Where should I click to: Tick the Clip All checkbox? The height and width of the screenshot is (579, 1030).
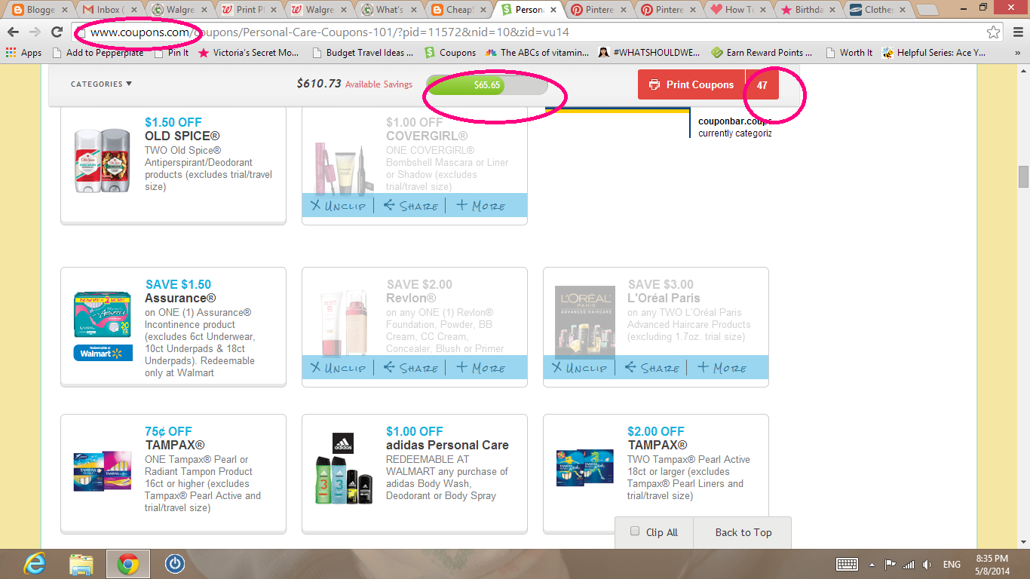click(635, 532)
